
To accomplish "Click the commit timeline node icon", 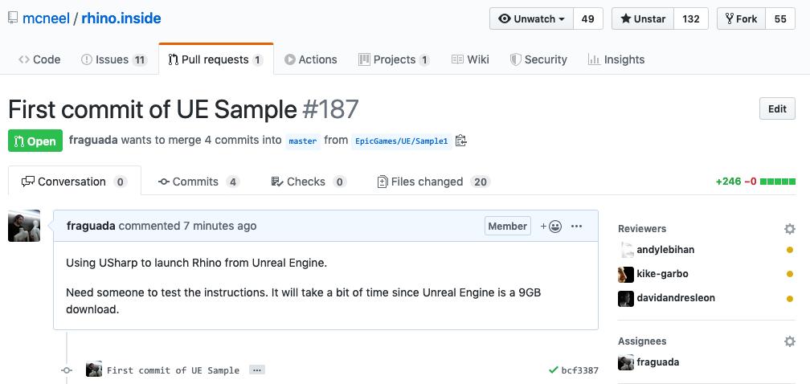I will (66, 370).
